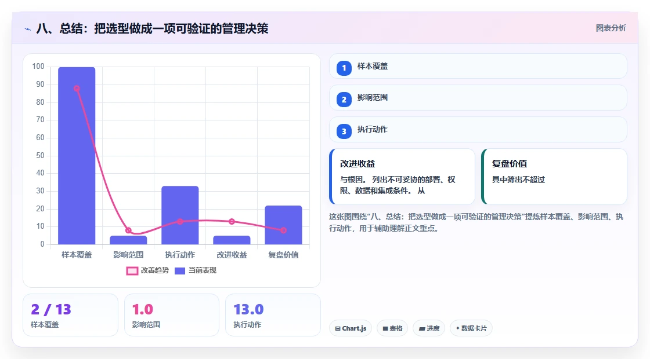Click x-axis label 影响范围
Screen dimensions: 650x359
[x=128, y=255]
